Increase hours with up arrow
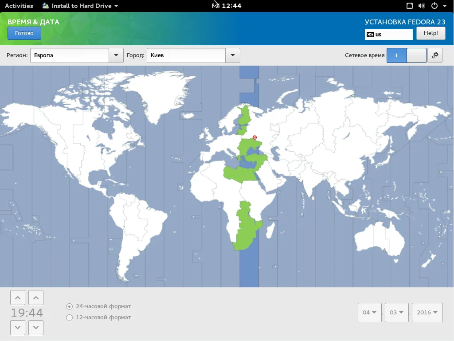Viewport: 454px width, 341px height. [18, 298]
